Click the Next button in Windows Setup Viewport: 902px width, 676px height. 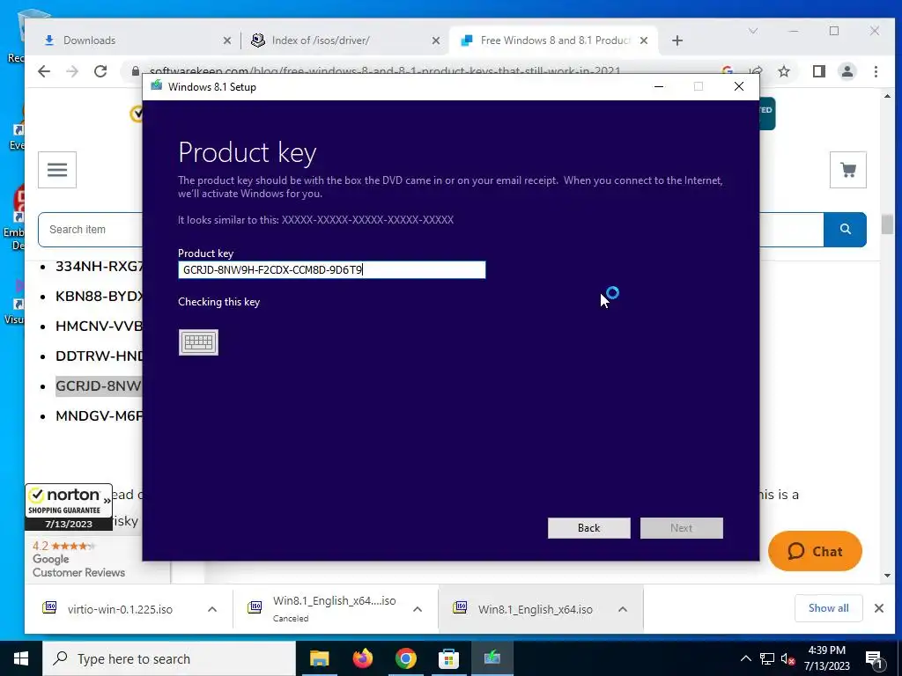681,528
